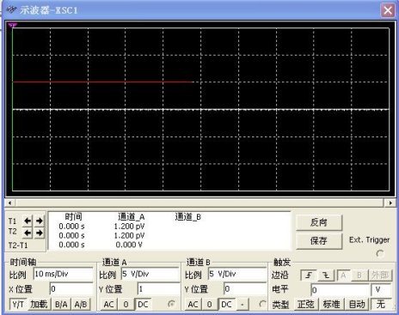Click the right scroll arrow under the display
Screen dimensions: 399x315
390,203
